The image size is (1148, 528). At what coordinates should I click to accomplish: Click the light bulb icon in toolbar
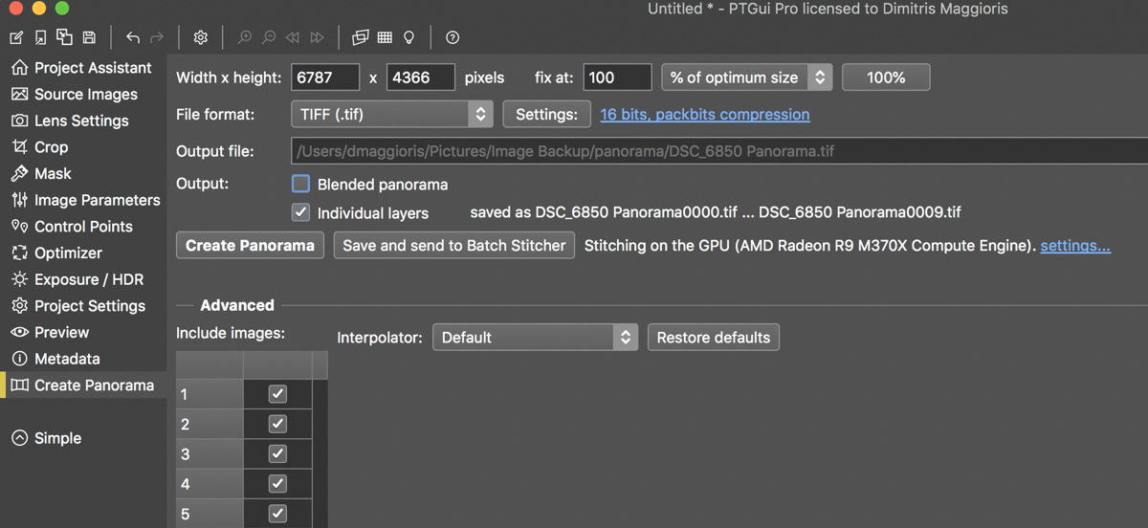coord(408,37)
